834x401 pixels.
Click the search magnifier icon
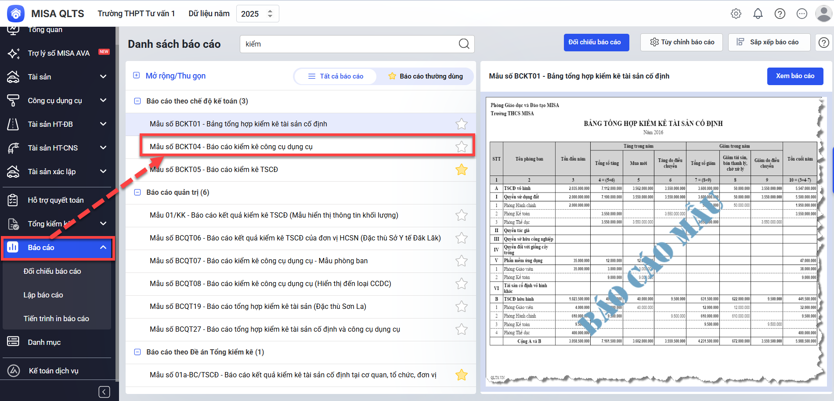coord(464,44)
